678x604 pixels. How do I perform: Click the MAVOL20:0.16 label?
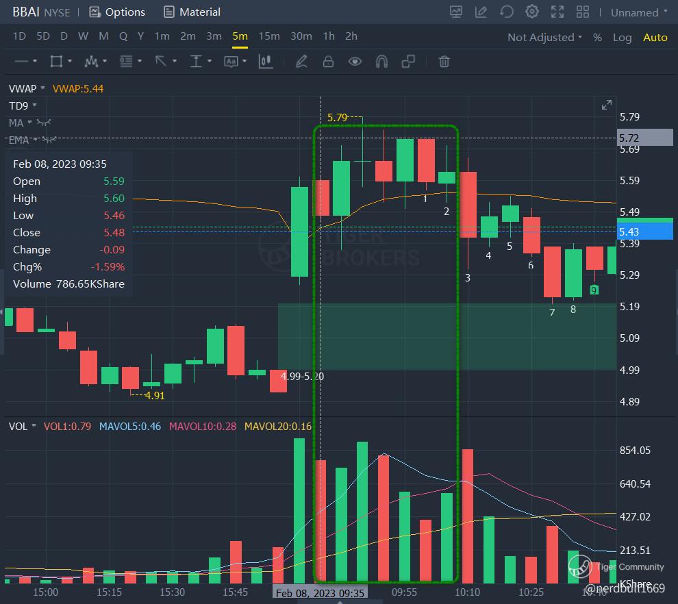pyautogui.click(x=278, y=427)
